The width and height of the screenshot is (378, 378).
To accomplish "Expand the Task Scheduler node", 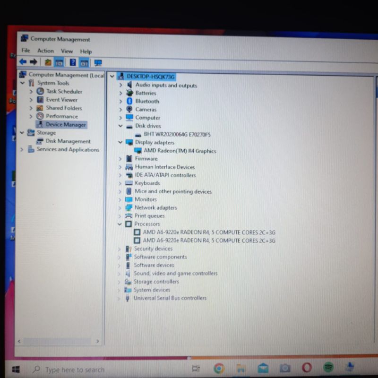I will 31,91.
